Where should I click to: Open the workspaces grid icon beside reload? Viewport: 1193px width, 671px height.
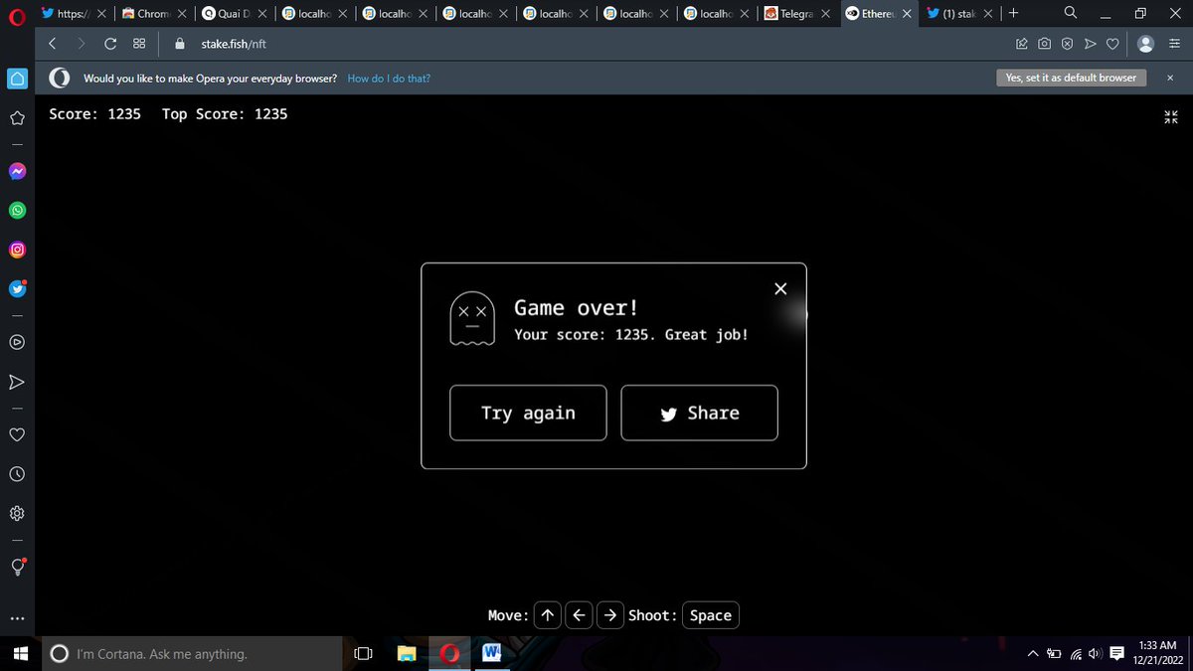(138, 44)
